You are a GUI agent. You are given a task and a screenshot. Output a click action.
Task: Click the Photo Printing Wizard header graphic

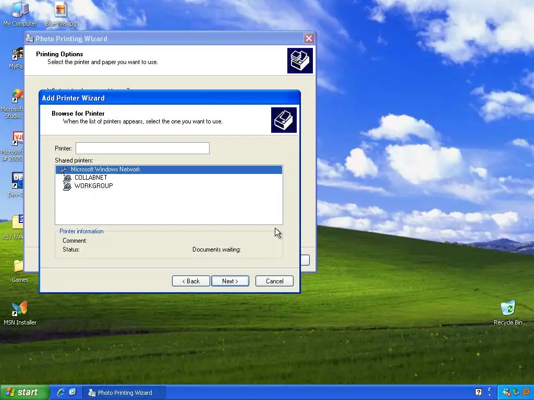pyautogui.click(x=300, y=60)
